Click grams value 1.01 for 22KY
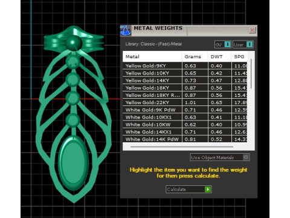 pyautogui.click(x=190, y=102)
